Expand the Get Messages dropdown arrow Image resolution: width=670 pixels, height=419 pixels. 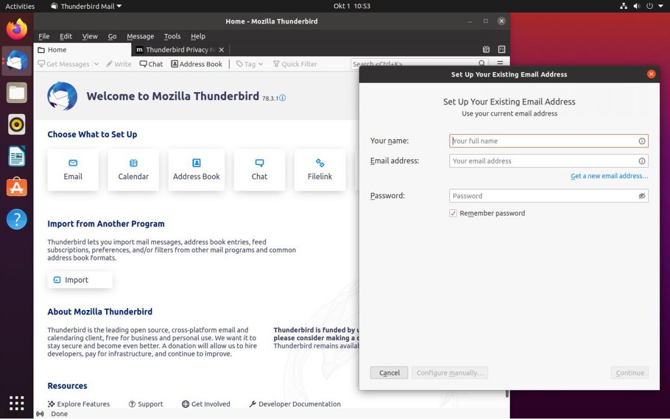tap(97, 64)
